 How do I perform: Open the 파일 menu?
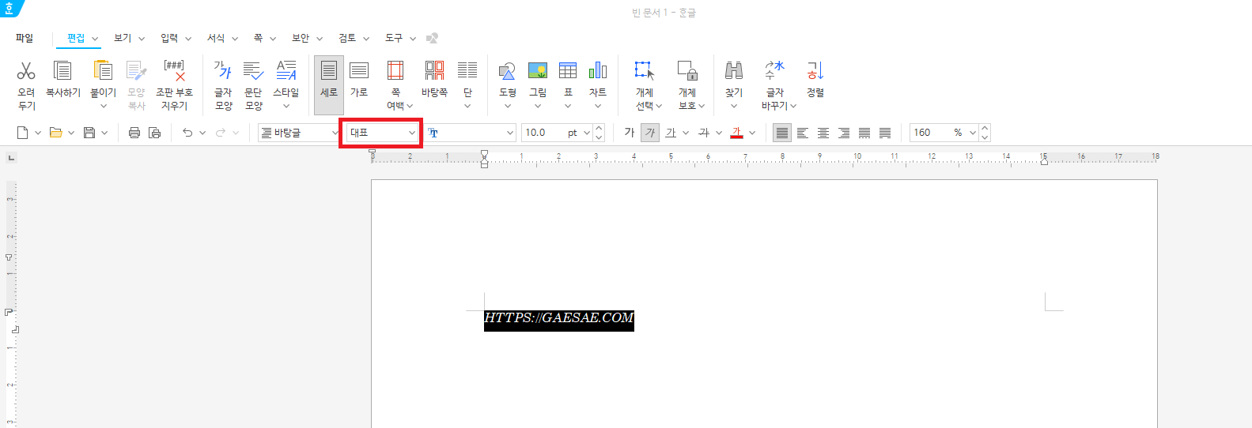[25, 38]
